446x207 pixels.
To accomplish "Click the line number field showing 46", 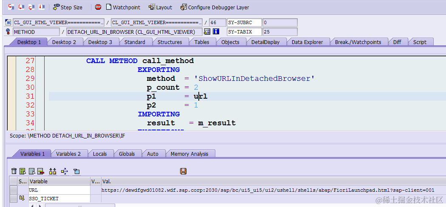I will (x=217, y=23).
